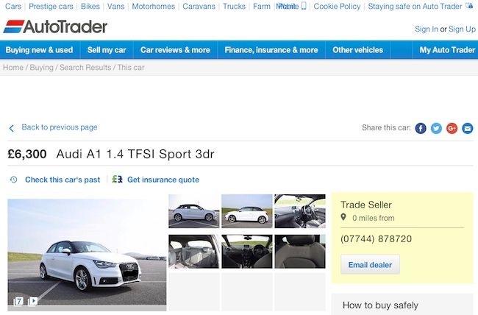The width and height of the screenshot is (478, 315).
Task: Open My Auto Trader menu
Action: 447,50
